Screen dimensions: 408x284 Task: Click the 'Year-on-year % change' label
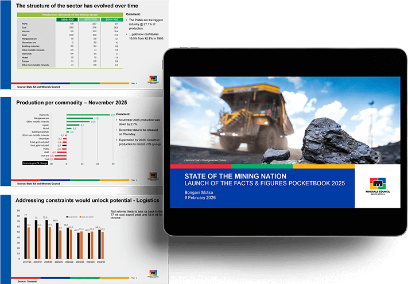point(34,163)
